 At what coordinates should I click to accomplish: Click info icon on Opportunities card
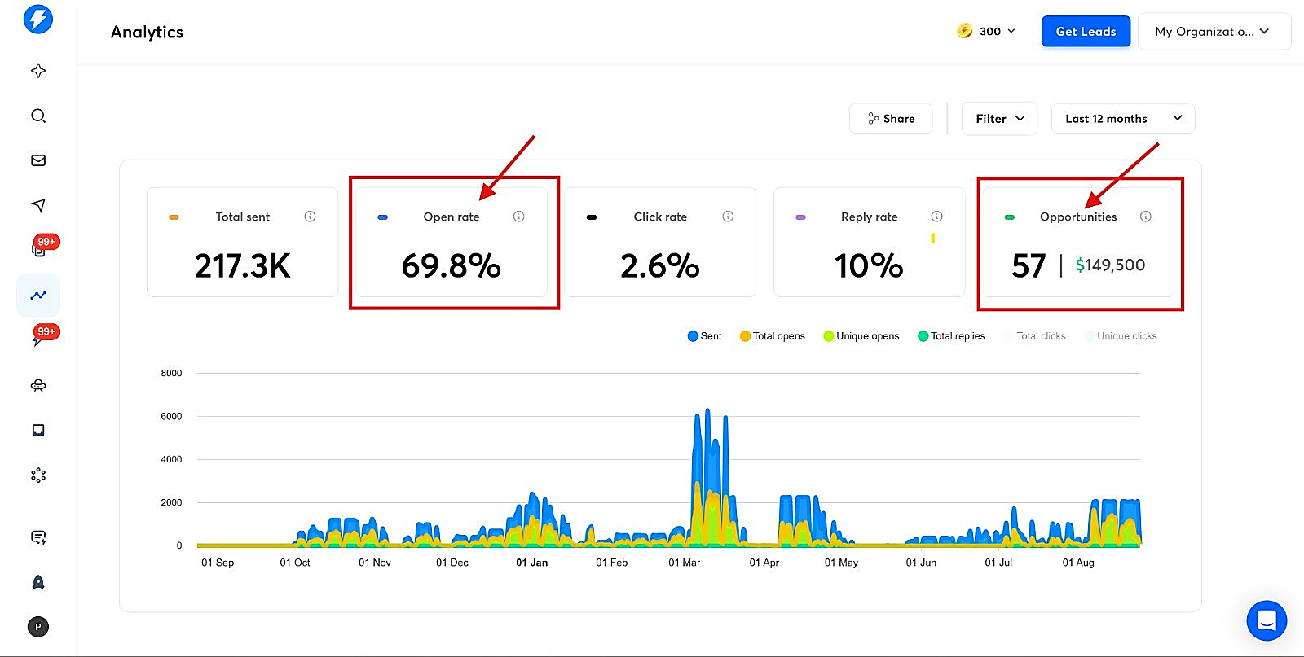(1145, 217)
